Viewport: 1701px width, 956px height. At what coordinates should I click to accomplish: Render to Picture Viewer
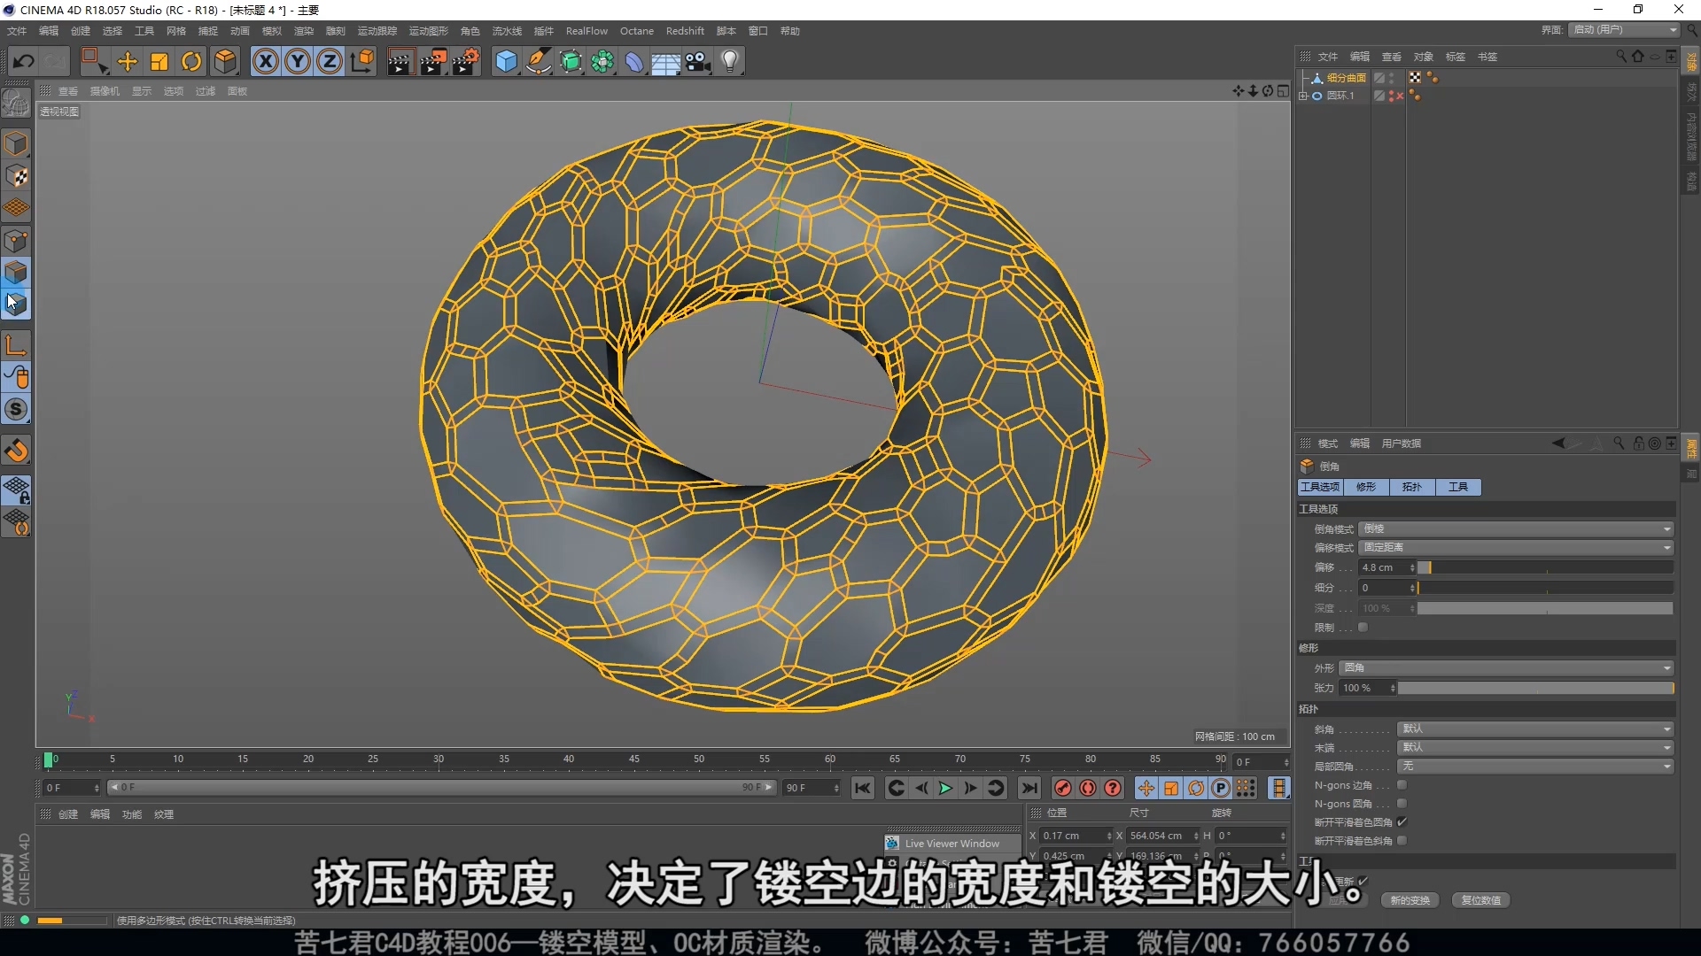[433, 61]
